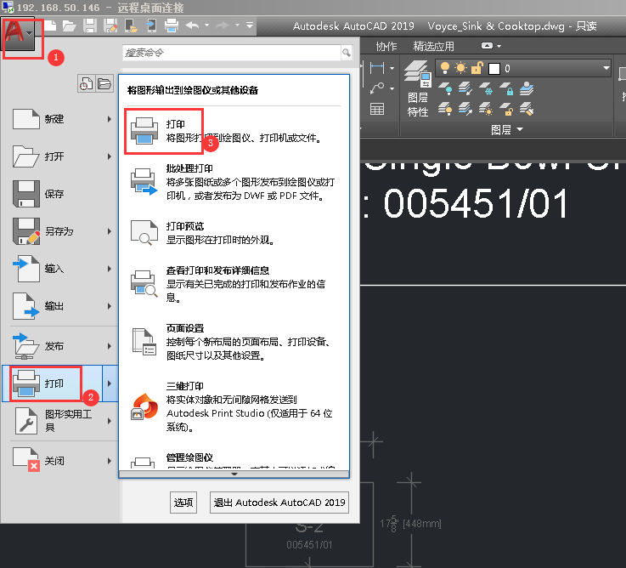Viewport: 626px width, 568px height.
Task: Toggle the layer lock padlock icon
Action: click(x=477, y=68)
